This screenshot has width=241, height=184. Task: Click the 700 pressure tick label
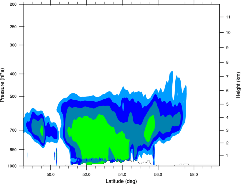tap(13, 130)
